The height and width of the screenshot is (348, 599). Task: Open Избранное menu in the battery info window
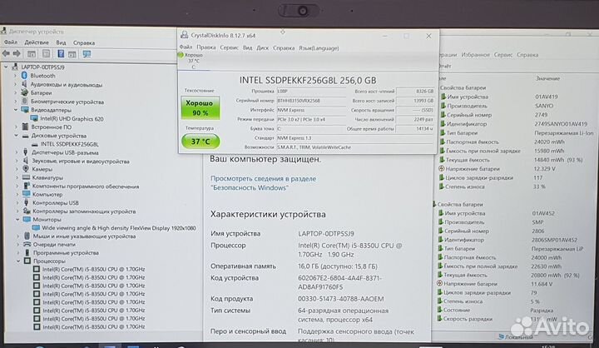coord(475,55)
